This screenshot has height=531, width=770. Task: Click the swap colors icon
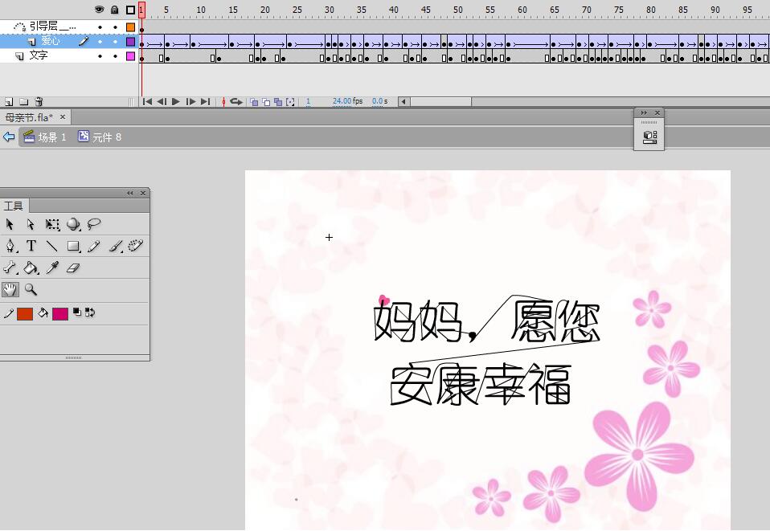tap(90, 312)
